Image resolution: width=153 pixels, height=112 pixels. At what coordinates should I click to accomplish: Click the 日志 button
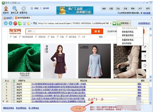[x=118, y=9]
